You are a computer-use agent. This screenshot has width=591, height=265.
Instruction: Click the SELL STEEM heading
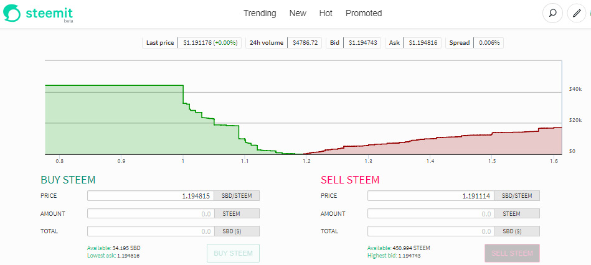click(x=350, y=180)
